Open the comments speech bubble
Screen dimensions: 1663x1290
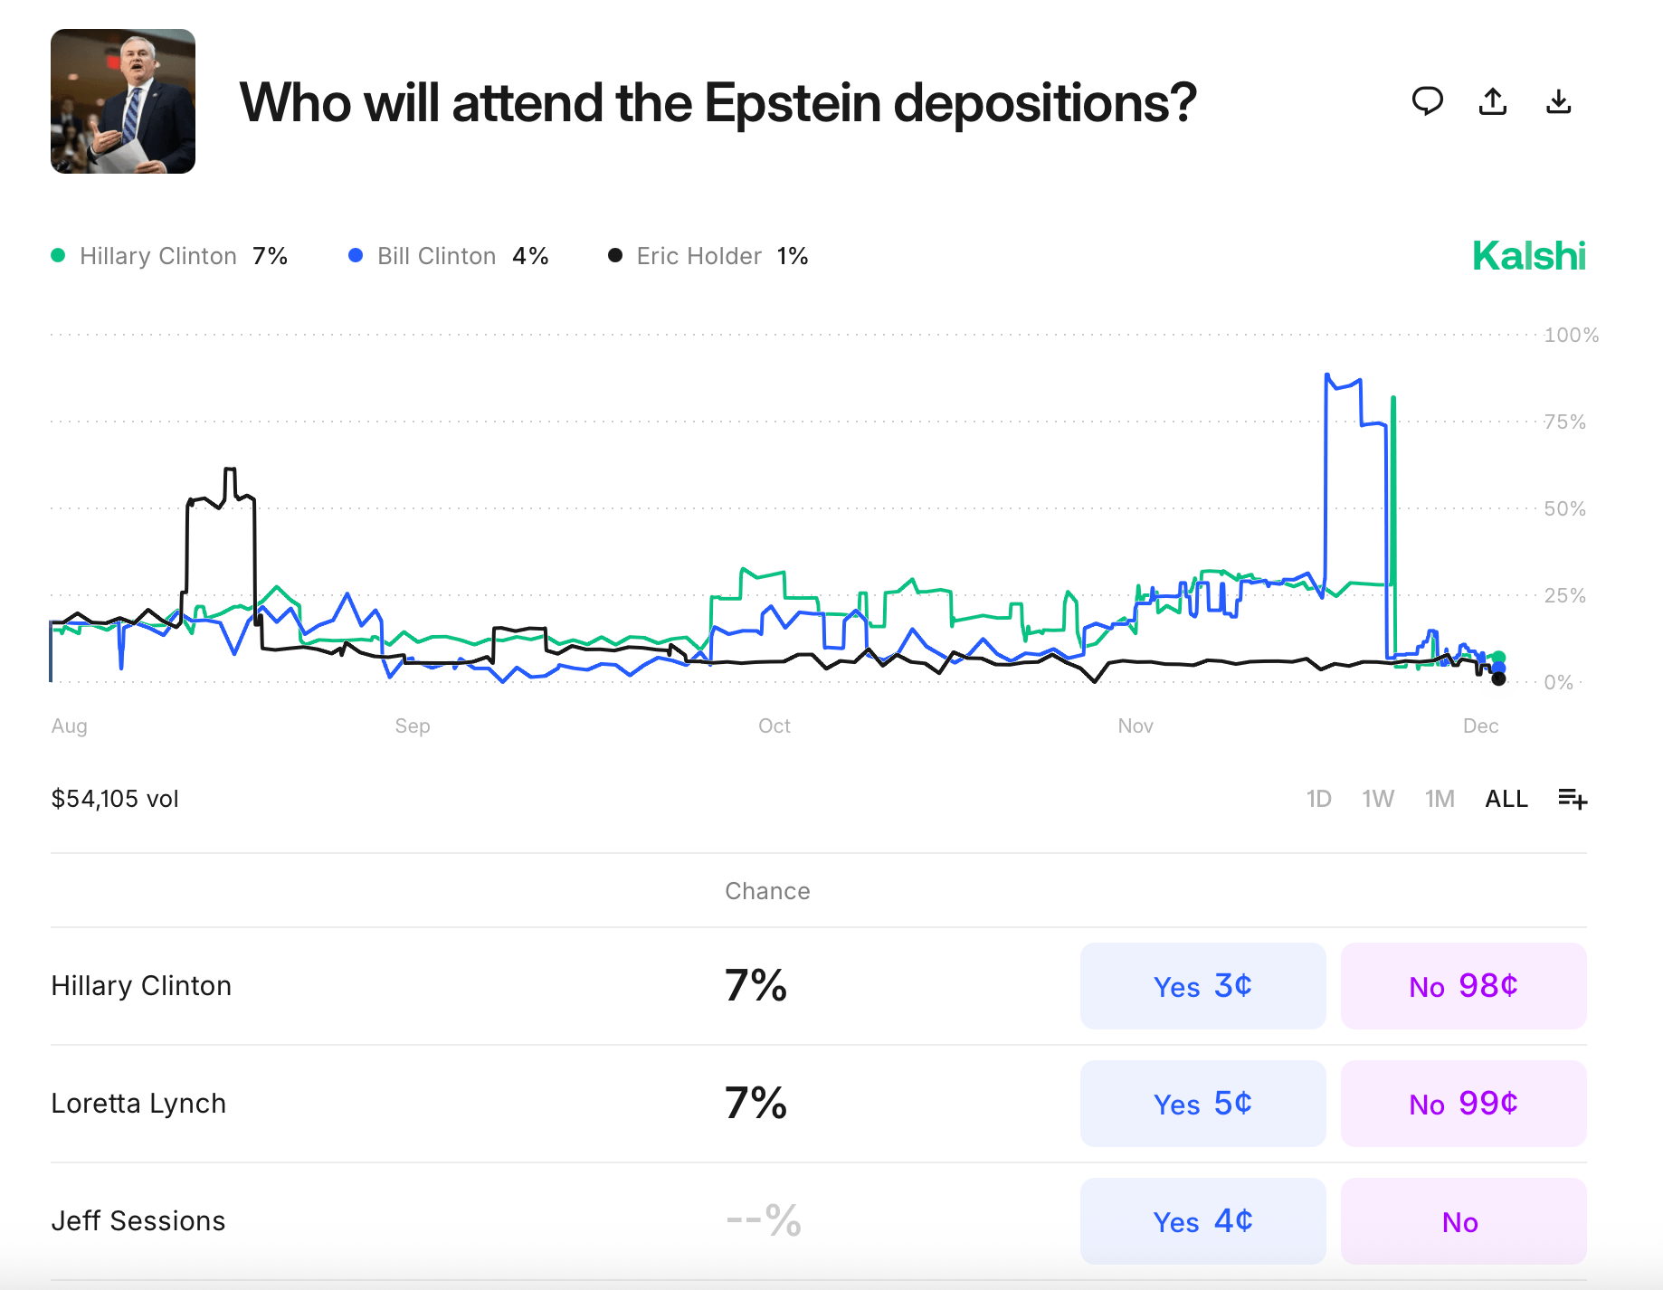click(1428, 102)
